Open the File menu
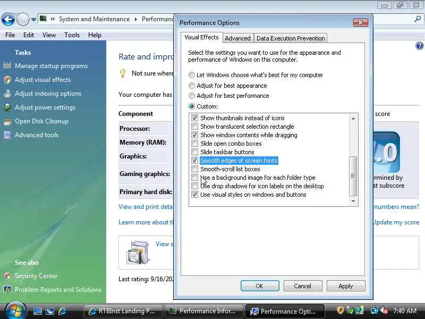This screenshot has height=319, width=425. 10,35
